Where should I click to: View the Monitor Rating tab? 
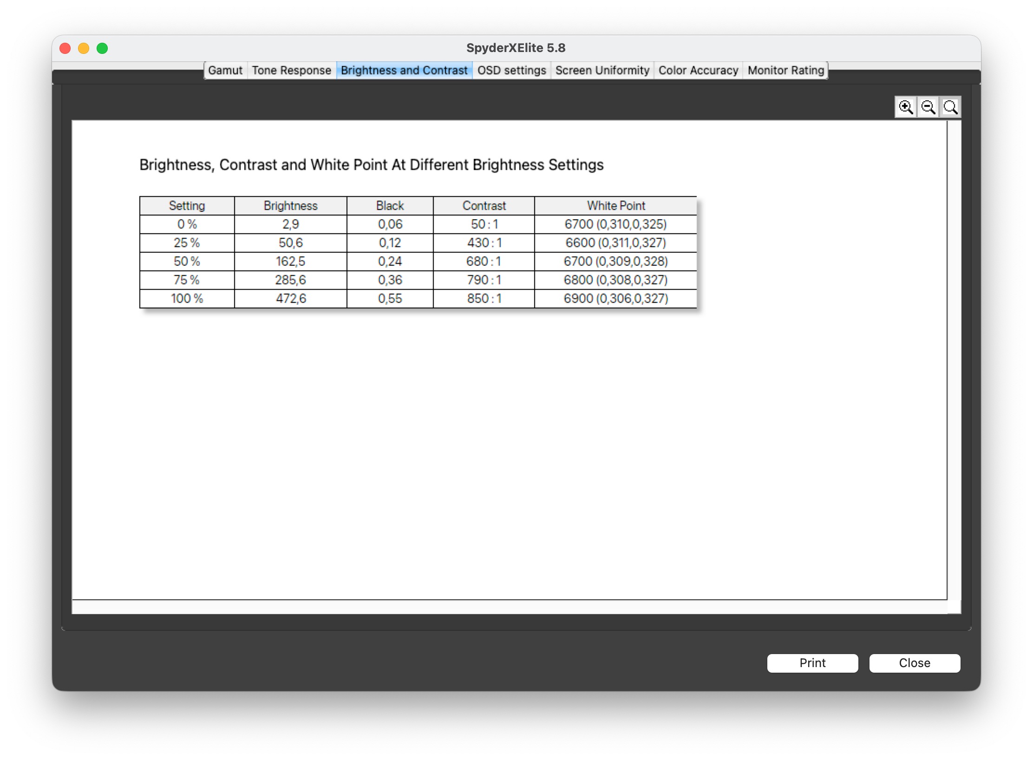point(785,70)
